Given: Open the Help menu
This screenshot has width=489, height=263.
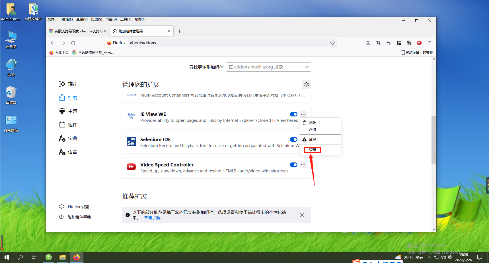Looking at the screenshot, I should pos(141,19).
